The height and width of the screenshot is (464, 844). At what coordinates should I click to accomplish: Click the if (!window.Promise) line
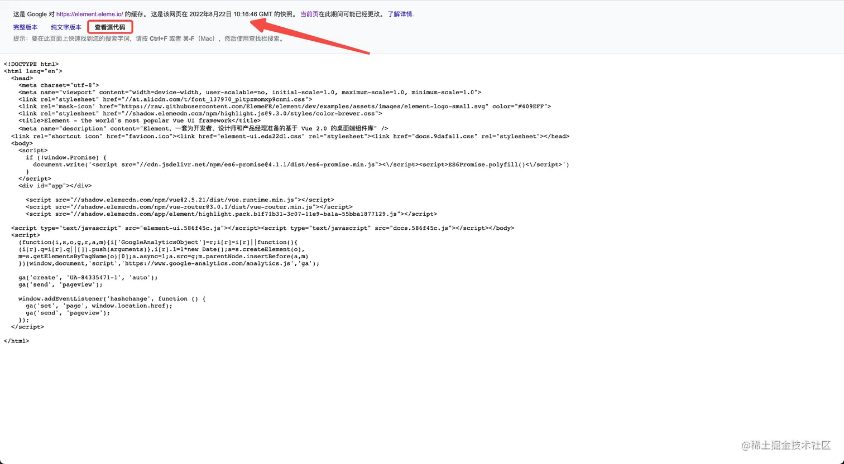coord(66,157)
